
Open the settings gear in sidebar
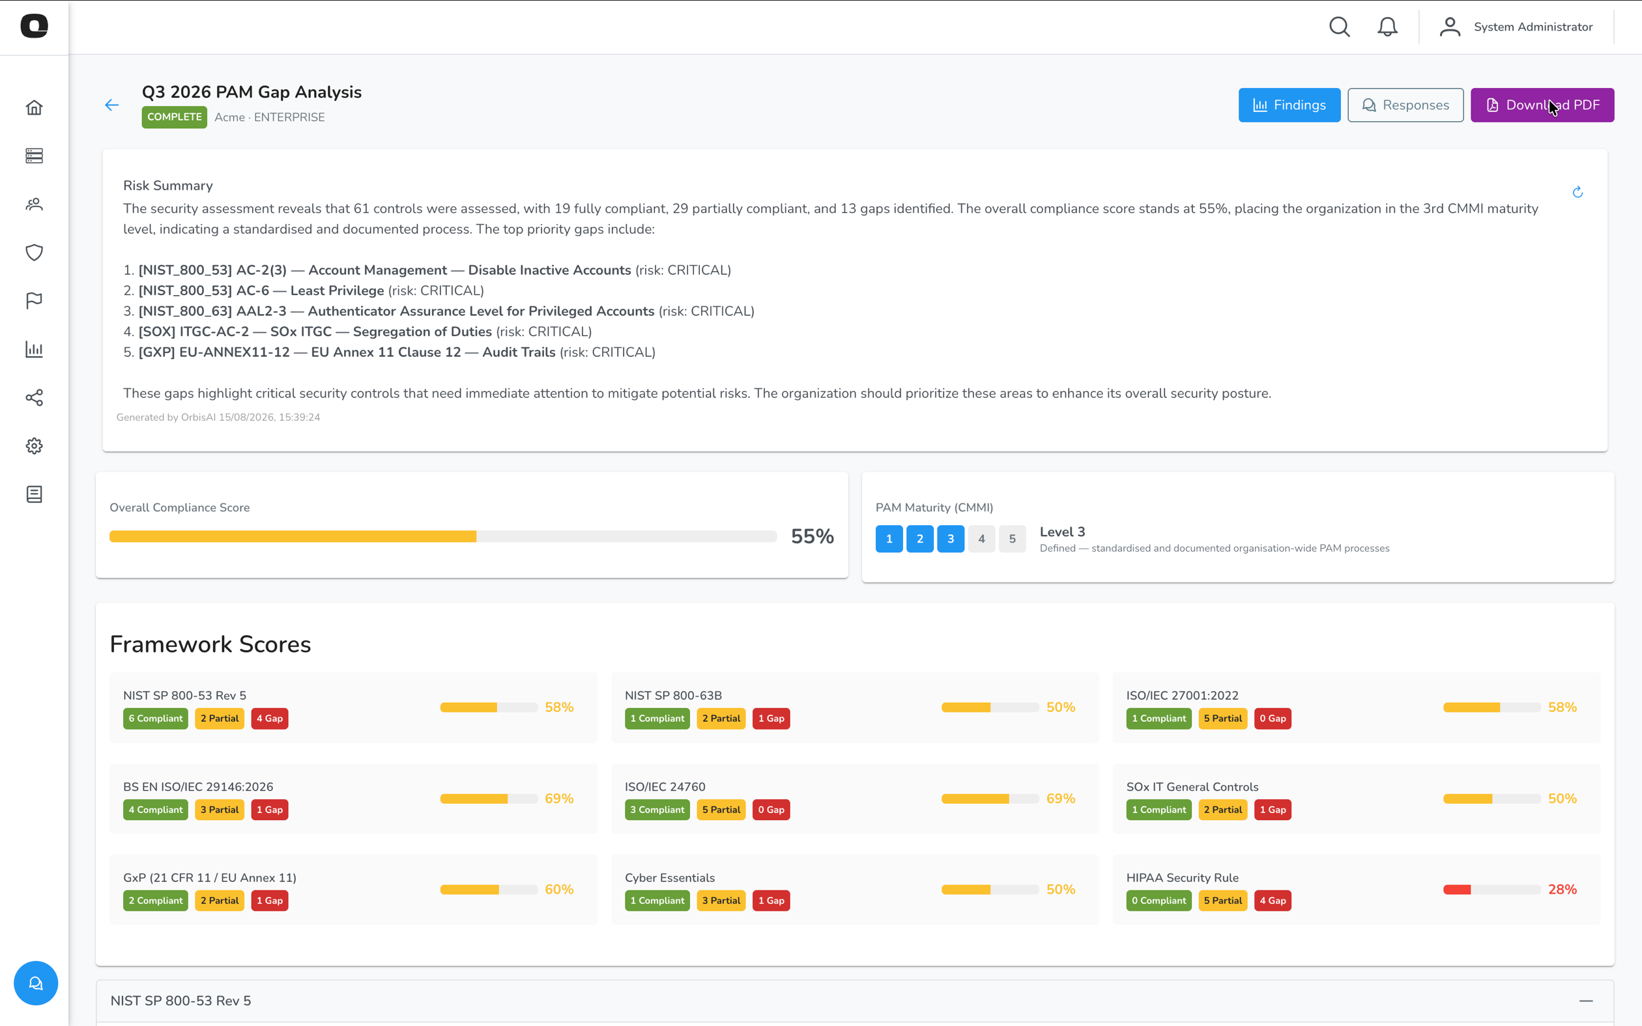[x=34, y=446]
